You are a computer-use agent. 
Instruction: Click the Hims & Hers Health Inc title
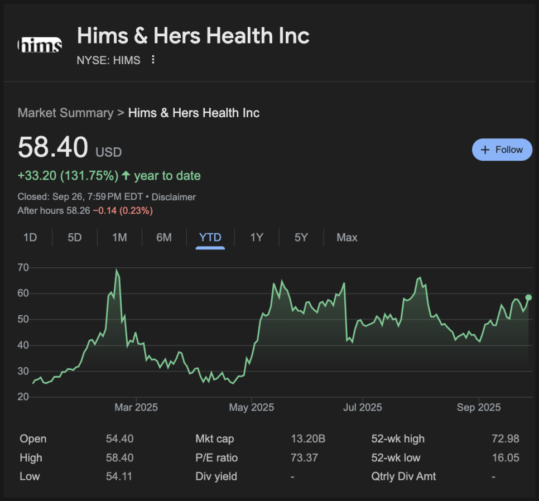click(193, 36)
